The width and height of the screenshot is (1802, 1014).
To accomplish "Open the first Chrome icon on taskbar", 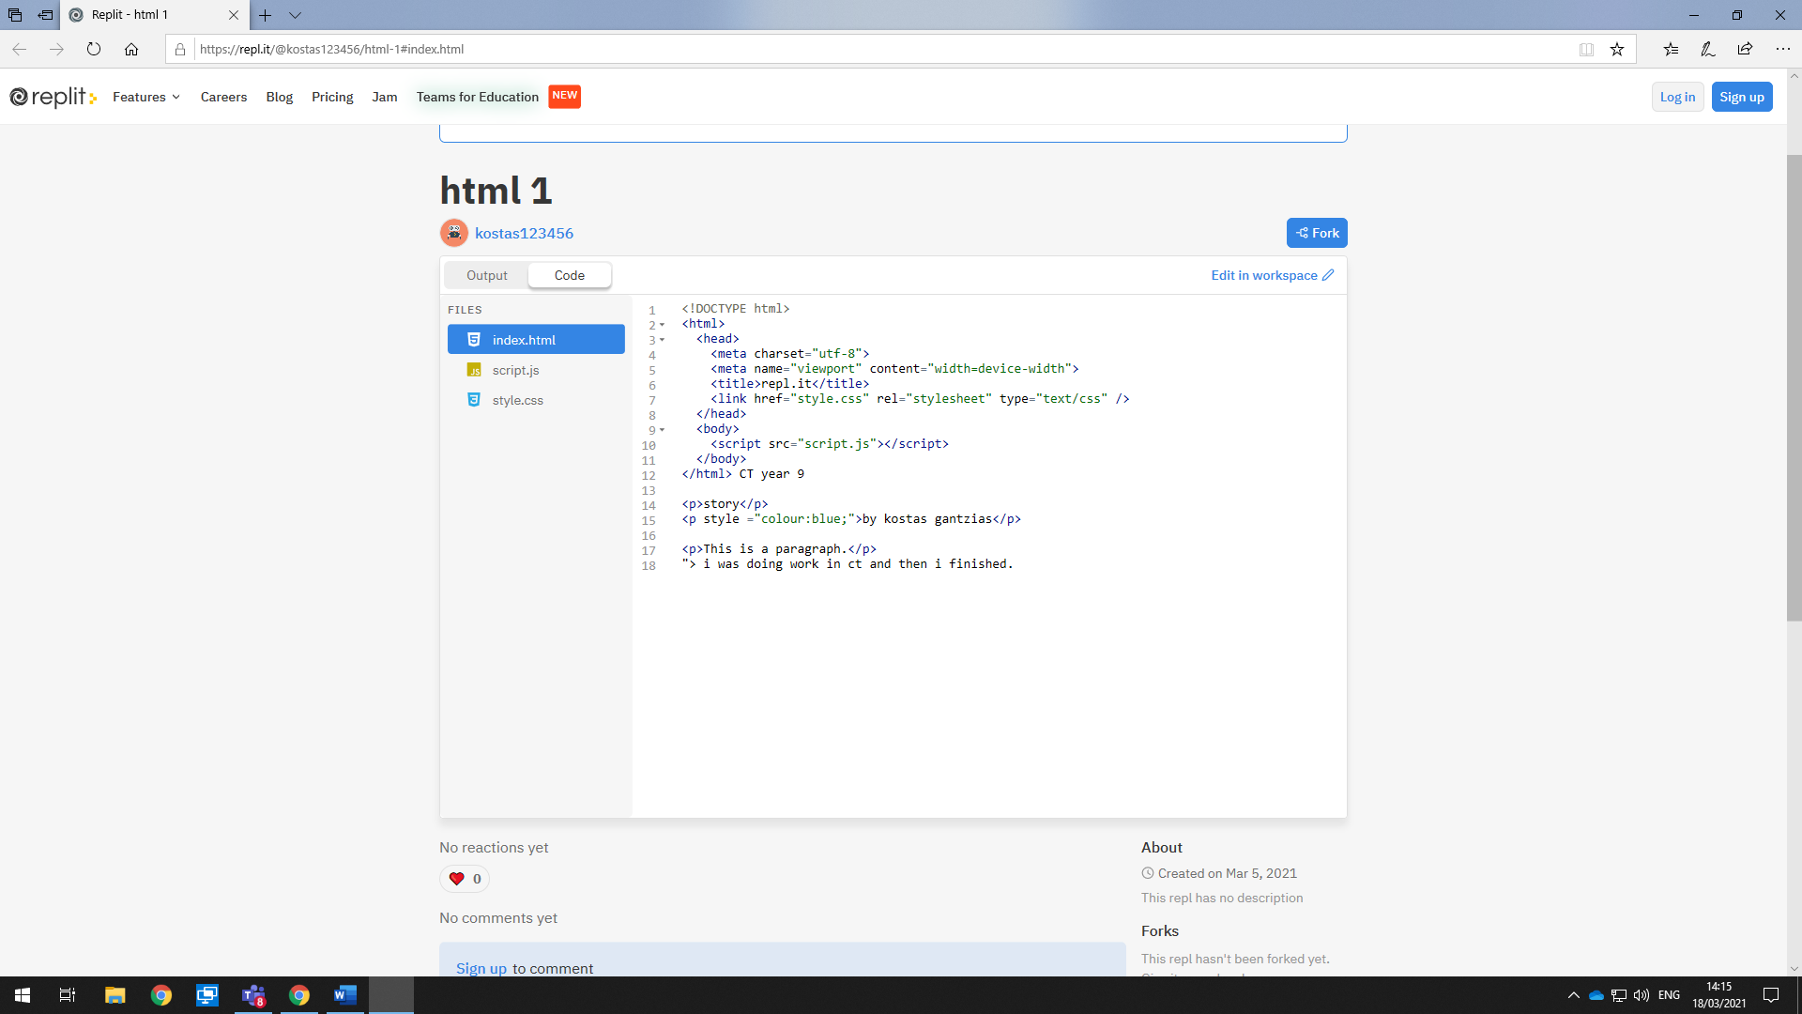I will click(x=161, y=995).
